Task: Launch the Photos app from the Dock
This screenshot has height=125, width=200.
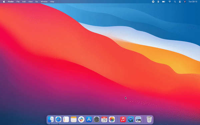Action: (x=112, y=120)
